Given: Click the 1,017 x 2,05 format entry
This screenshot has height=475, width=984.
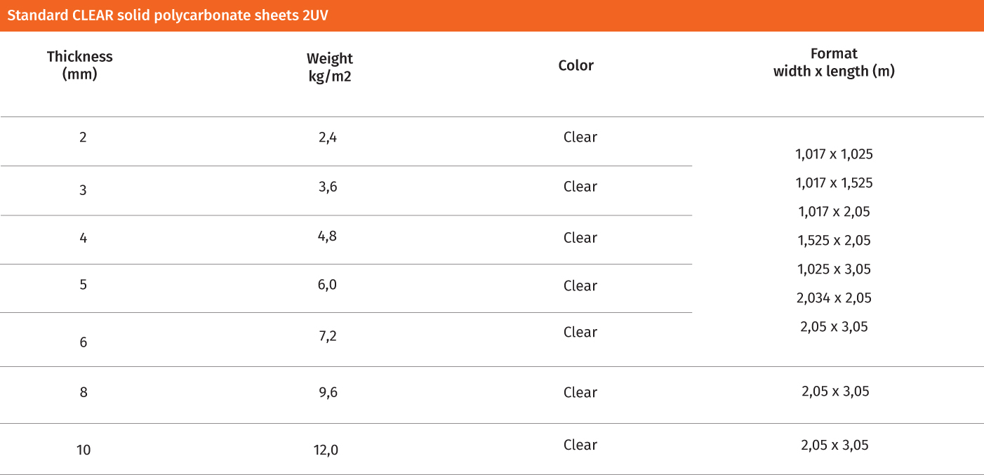Looking at the screenshot, I should coord(834,212).
